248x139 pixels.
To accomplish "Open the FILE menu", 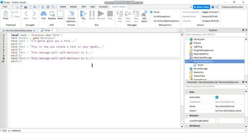I will point(5,7).
